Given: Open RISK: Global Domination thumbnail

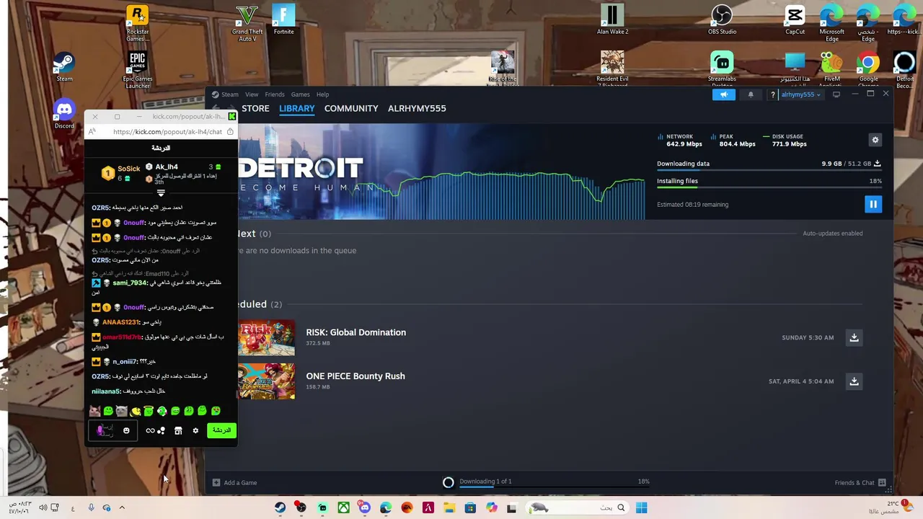Looking at the screenshot, I should coord(266,337).
